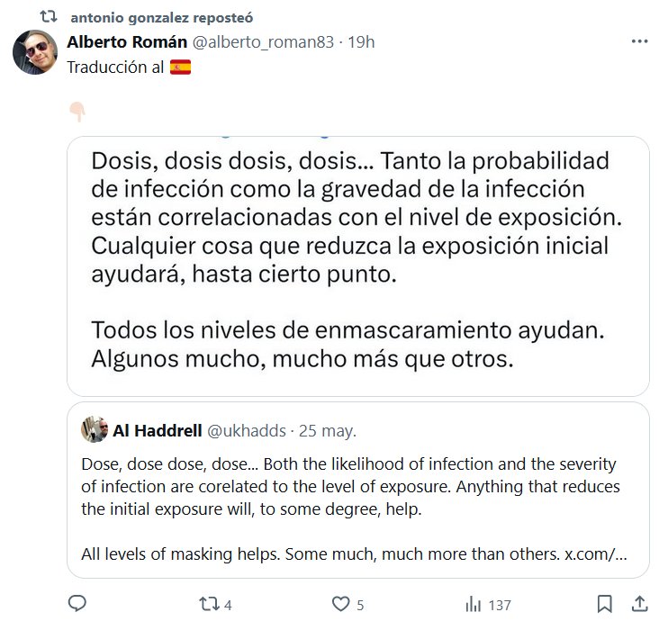Click the Al Haddrell name in quoted tweet
Viewport: 659px width, 621px height.
click(158, 431)
